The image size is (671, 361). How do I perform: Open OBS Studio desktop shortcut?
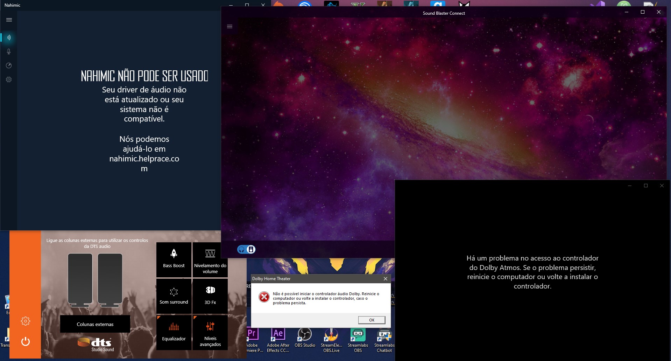[x=305, y=338]
